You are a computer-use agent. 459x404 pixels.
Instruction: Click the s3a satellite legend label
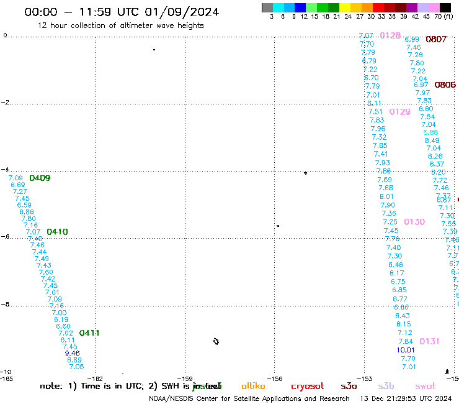(349, 387)
